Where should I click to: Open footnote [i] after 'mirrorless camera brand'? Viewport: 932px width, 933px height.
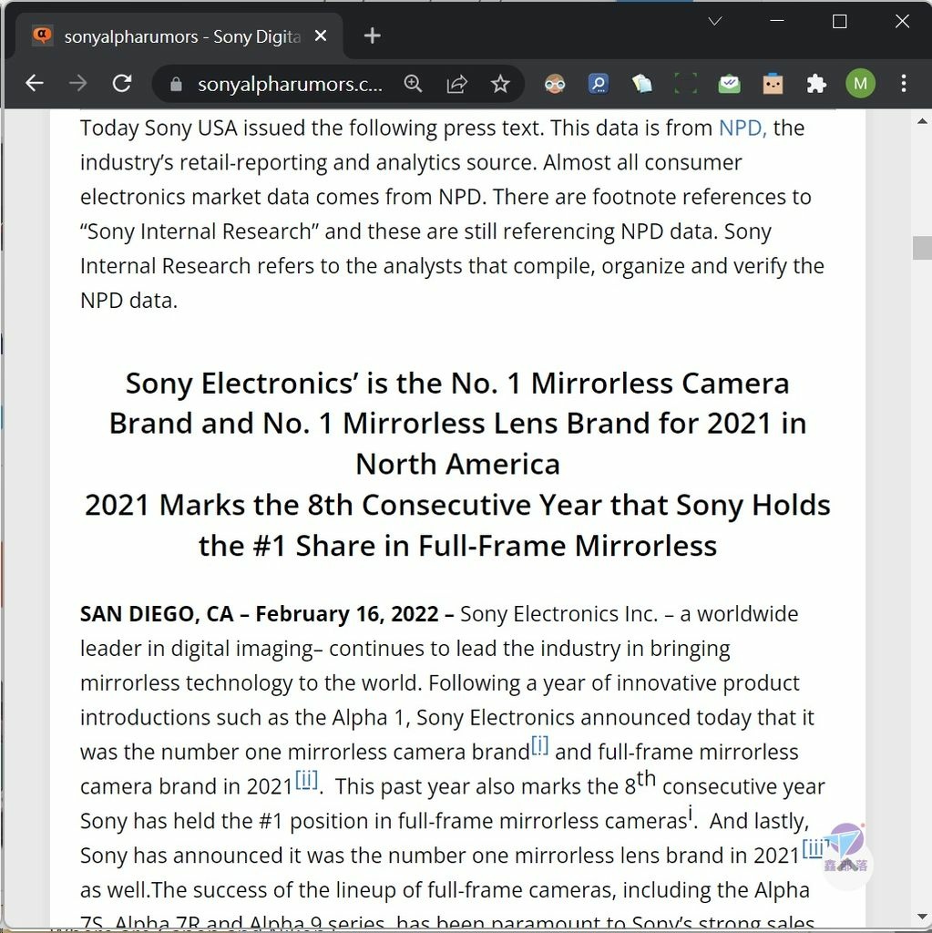tap(540, 745)
